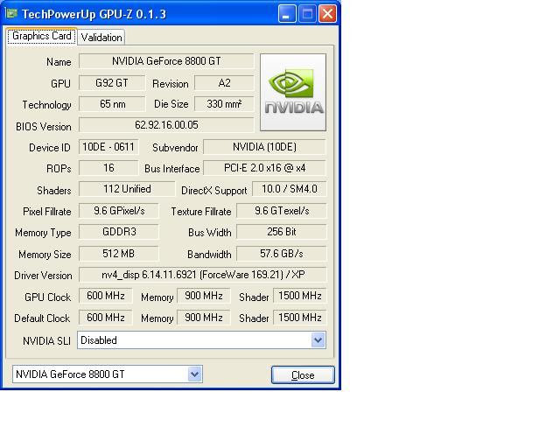Click the Bus Interface field PCI-E 2.0 x16 @ x4

point(264,168)
